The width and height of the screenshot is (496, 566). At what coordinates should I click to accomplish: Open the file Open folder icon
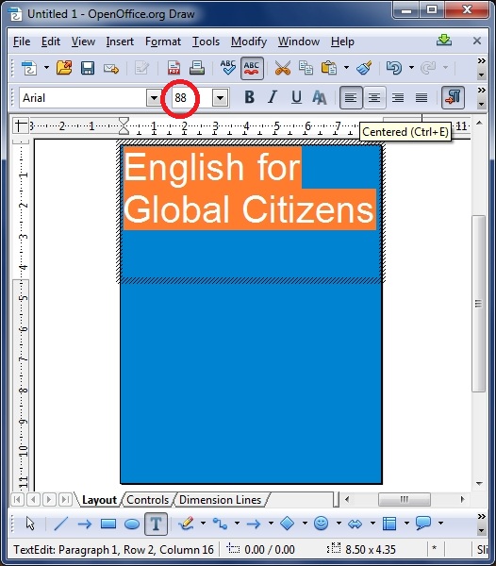[x=64, y=68]
